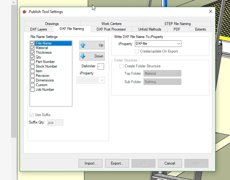Enable the Part Number checkbox
The image size is (230, 180).
pyautogui.click(x=32, y=62)
